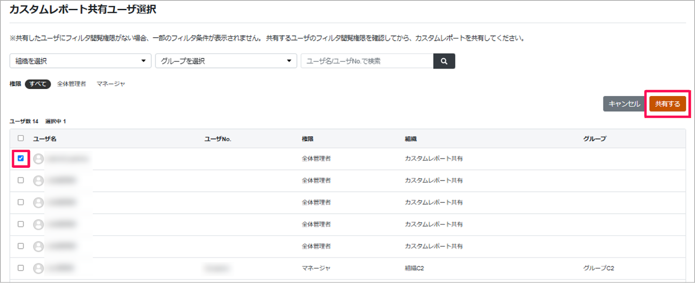Check the third user row checkbox

tap(20, 202)
